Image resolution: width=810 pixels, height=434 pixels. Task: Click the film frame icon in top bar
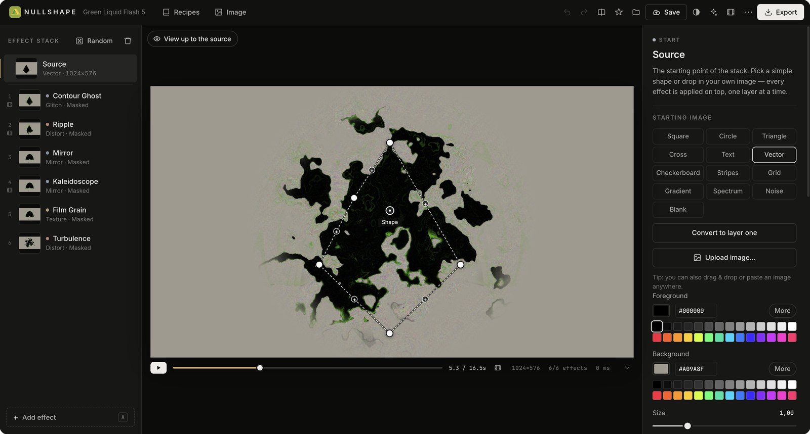coord(731,12)
